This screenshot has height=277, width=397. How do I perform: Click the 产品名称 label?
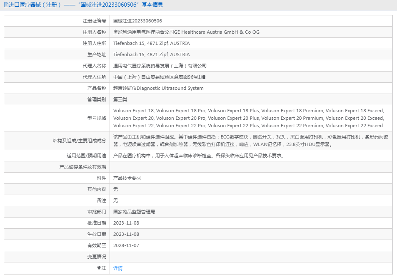[x=97, y=88]
